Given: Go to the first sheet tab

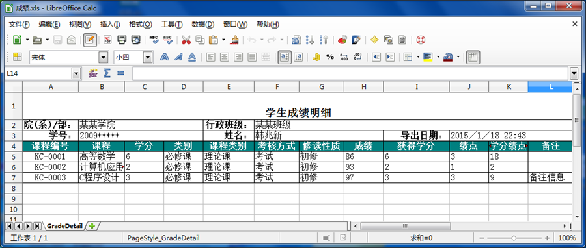Looking at the screenshot, I should tap(9, 226).
